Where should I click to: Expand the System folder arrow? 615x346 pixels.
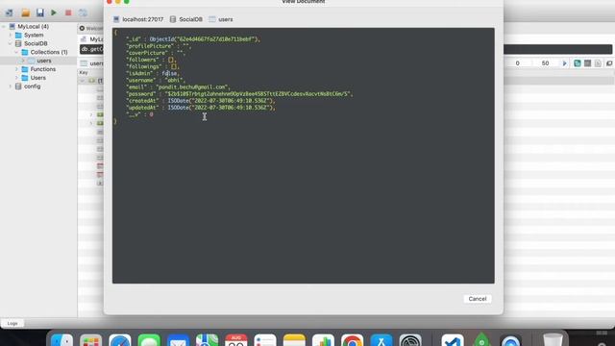click(x=11, y=35)
